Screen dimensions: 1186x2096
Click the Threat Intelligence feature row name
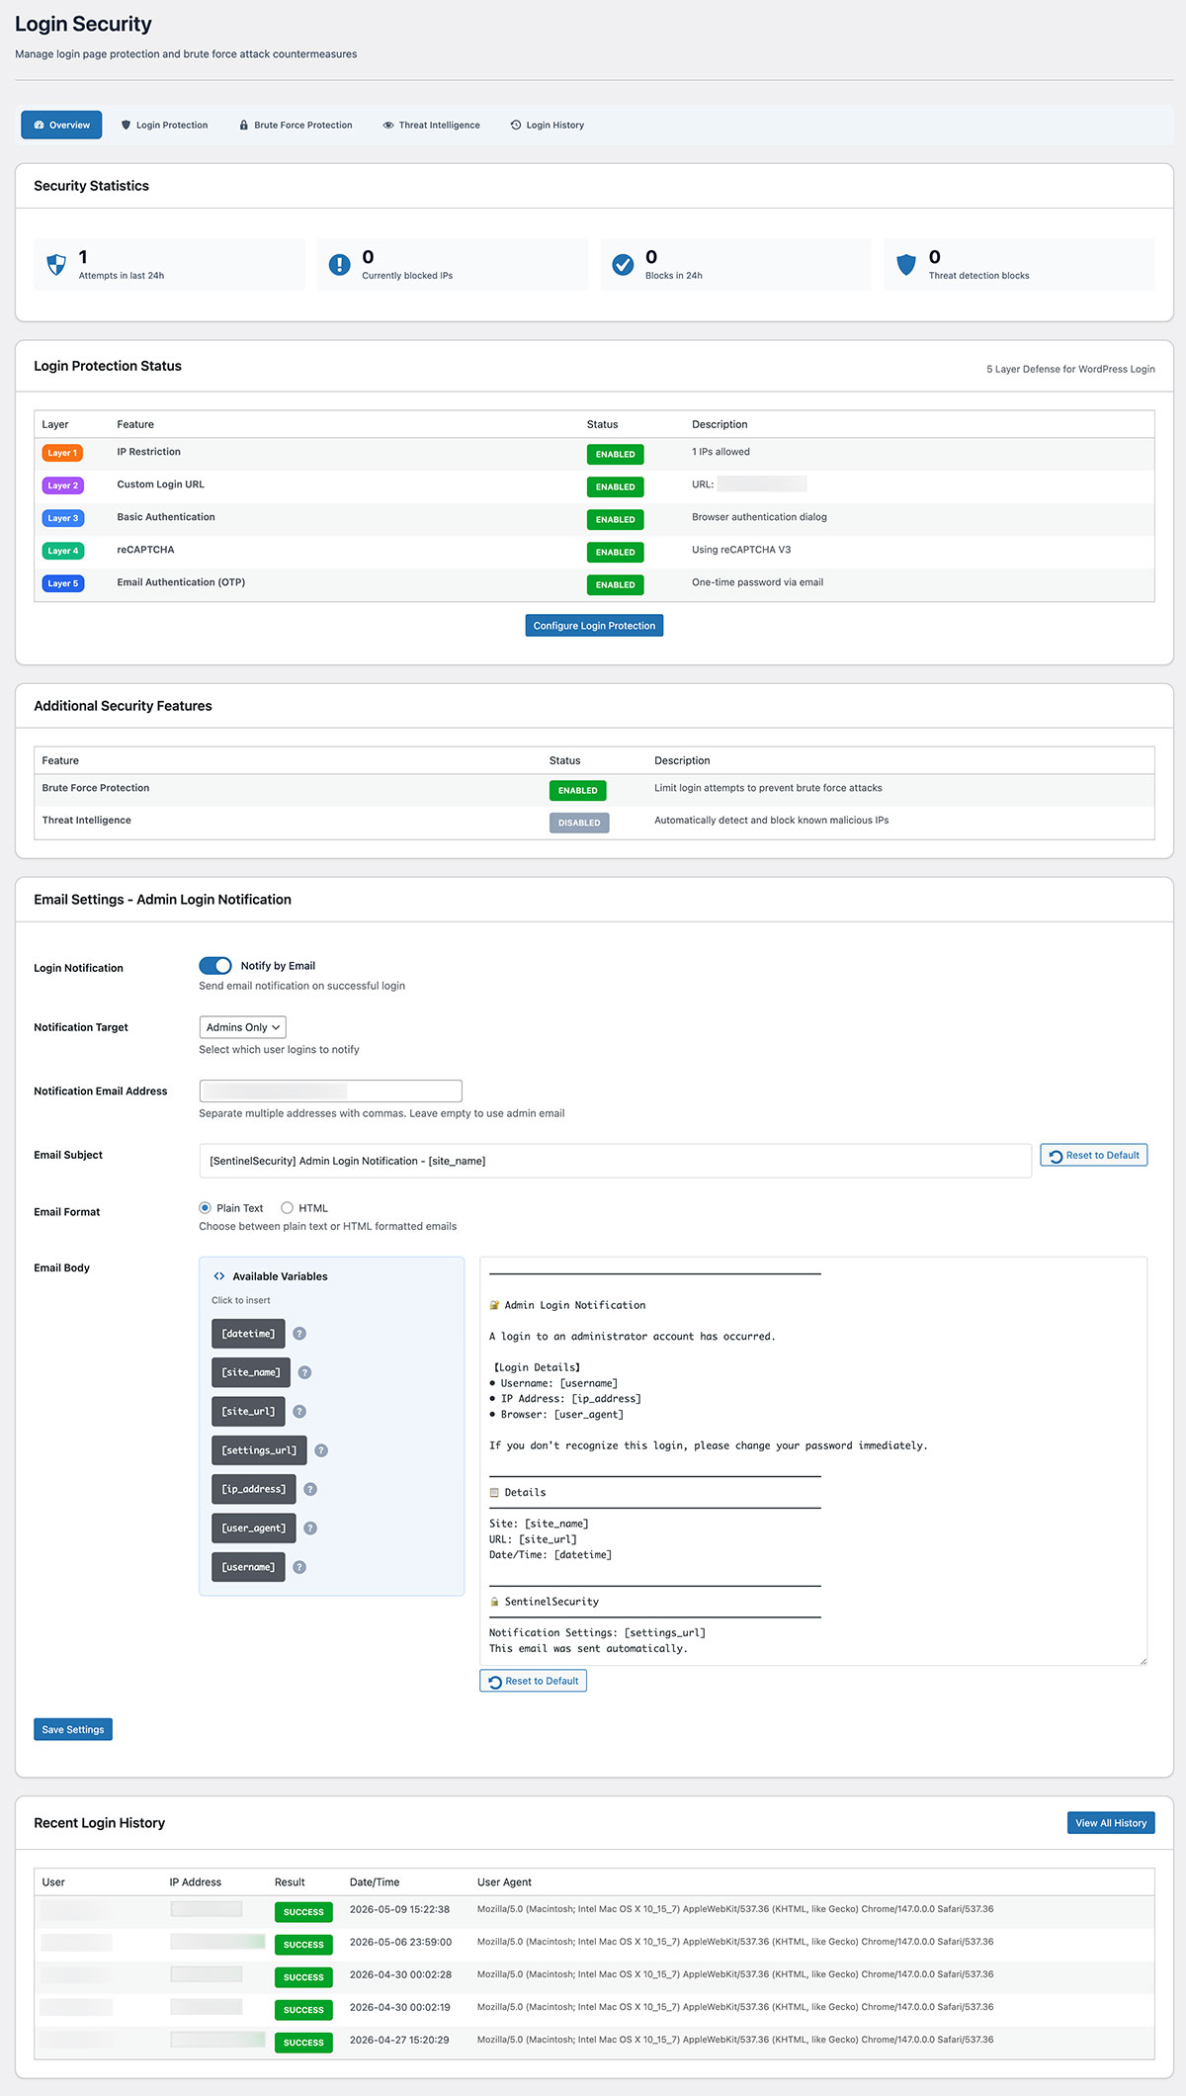(x=86, y=820)
